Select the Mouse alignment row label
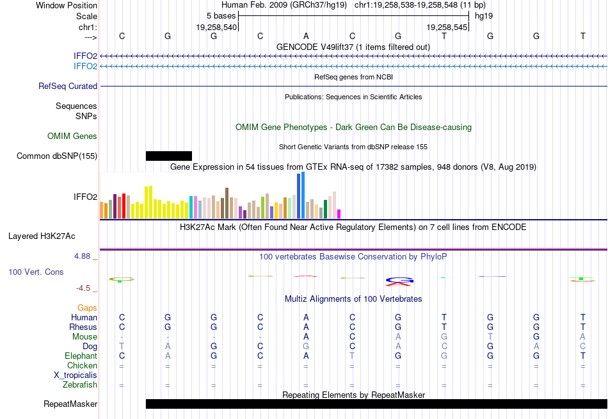 (84, 337)
